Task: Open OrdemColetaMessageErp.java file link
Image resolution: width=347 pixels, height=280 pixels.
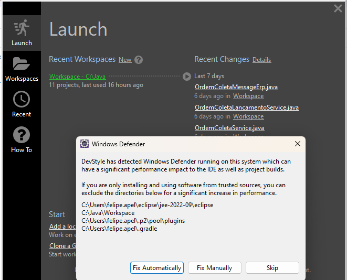Action: point(236,87)
